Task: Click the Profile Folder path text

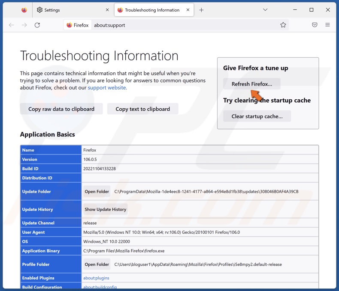Action: (198, 264)
